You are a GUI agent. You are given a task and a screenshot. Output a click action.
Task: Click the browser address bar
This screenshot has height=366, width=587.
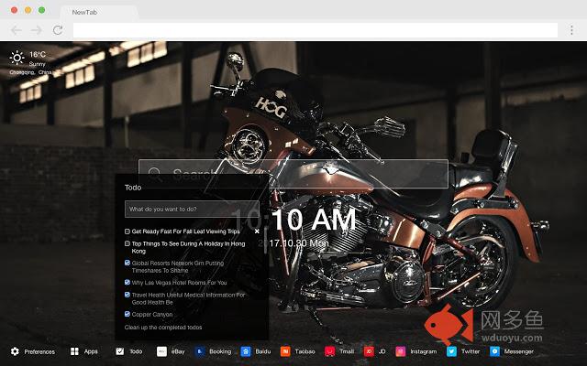click(x=321, y=30)
